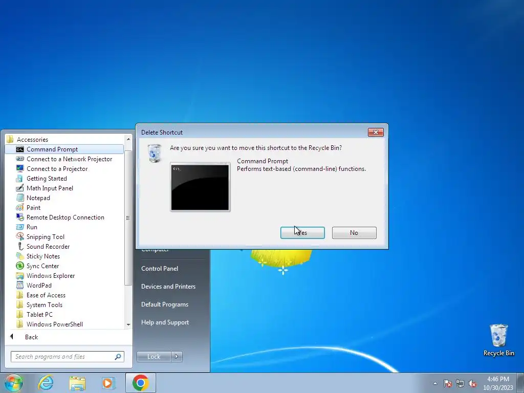
Task: Click the taskbar clock and date
Action: tap(498, 383)
